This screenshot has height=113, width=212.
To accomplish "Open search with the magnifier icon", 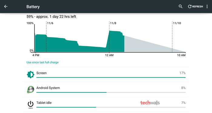I will (181, 6).
